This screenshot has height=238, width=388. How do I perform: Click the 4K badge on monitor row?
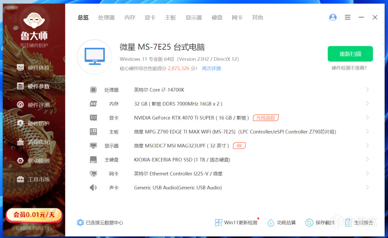239,146
